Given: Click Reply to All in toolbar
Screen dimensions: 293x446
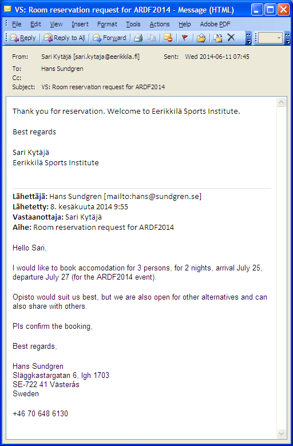Looking at the screenshot, I should point(64,38).
